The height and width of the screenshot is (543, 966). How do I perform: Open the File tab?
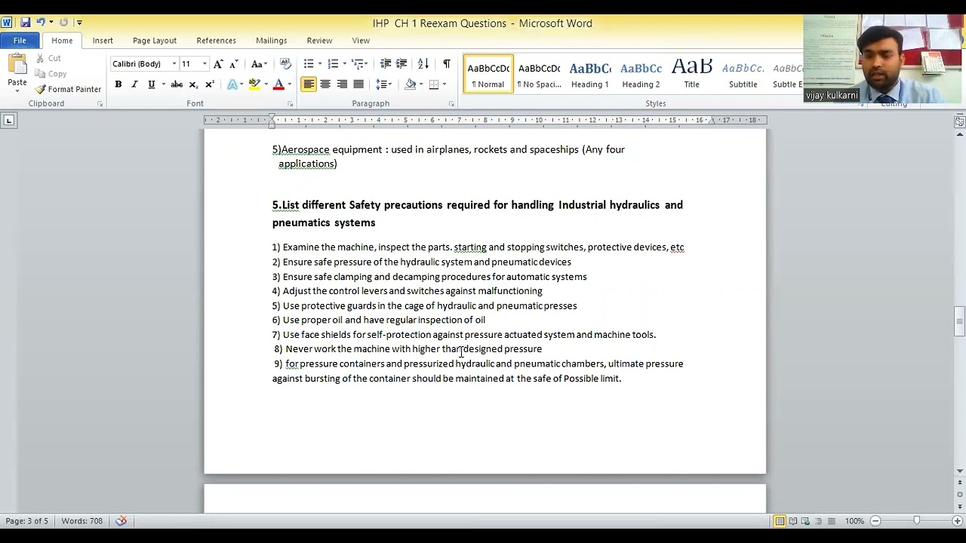point(20,41)
